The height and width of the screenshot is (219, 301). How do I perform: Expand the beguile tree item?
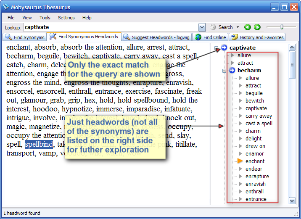click(x=240, y=93)
